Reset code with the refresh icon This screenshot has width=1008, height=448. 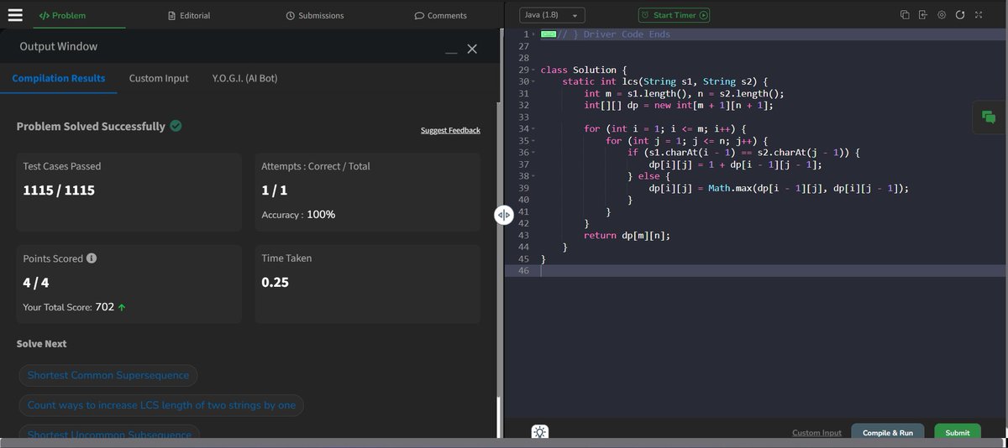pyautogui.click(x=960, y=15)
